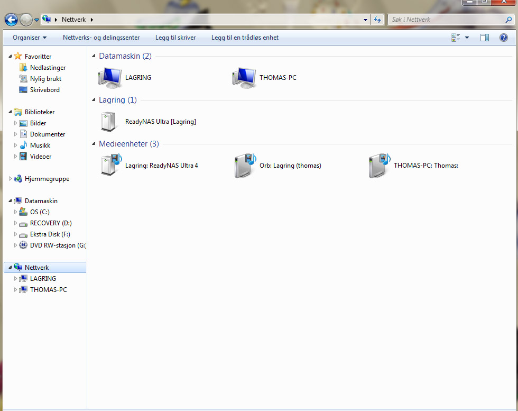The image size is (518, 411).
Task: Collapse the Medieenheter (3) group
Action: click(x=94, y=144)
